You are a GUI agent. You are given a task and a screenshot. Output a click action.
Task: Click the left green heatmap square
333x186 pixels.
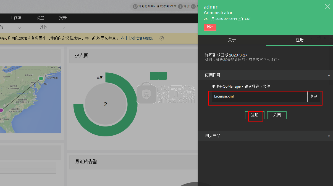coord(154,76)
